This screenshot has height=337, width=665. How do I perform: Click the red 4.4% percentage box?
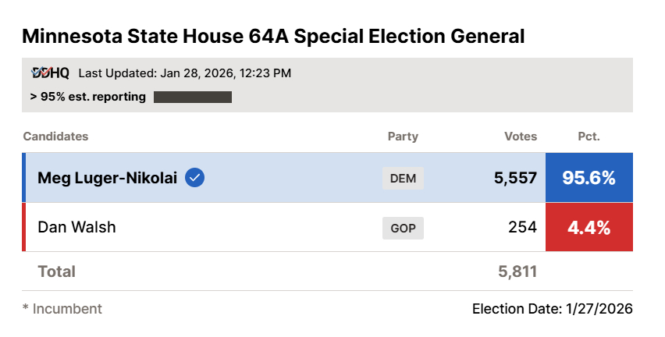[x=589, y=228]
